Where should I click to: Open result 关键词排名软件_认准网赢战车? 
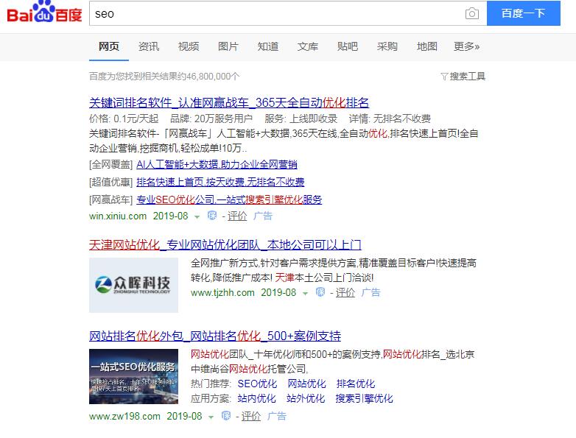coord(229,102)
